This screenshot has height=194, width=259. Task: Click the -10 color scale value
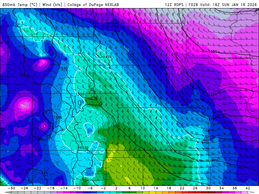(77, 188)
